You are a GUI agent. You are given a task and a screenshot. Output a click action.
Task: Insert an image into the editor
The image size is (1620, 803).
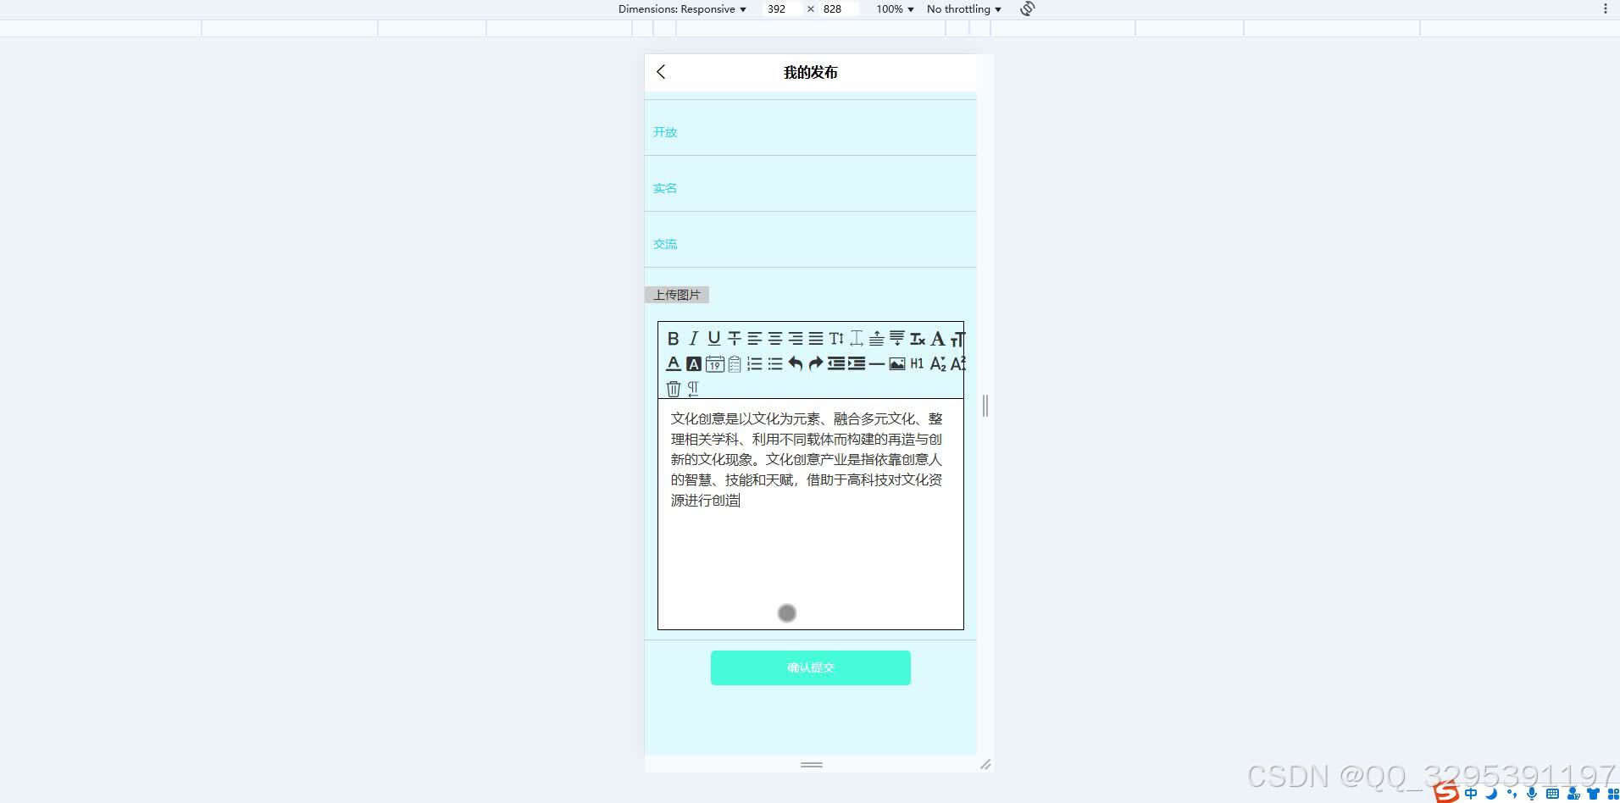coord(896,363)
